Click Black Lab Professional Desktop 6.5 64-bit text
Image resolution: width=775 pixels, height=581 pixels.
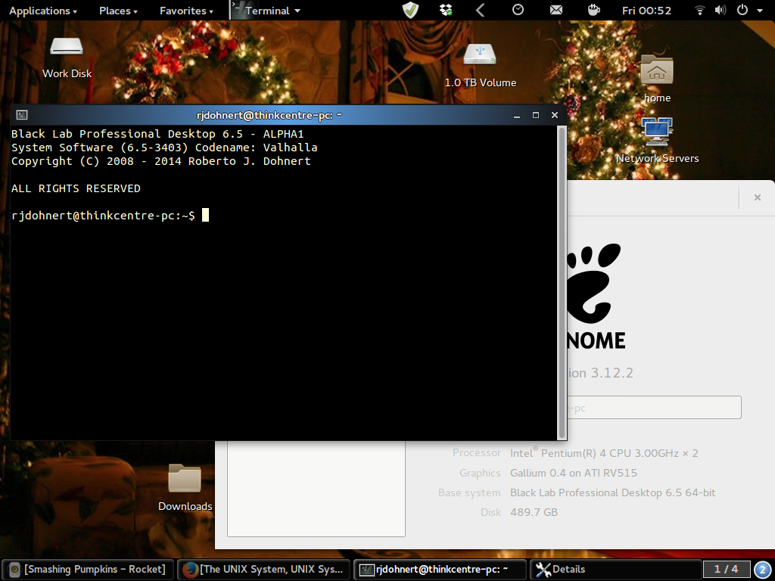(x=612, y=492)
